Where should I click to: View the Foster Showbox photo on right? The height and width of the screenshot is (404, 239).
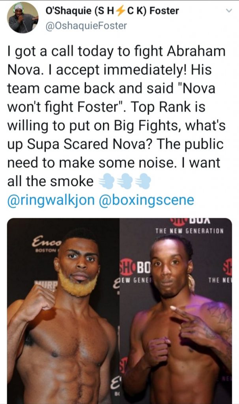[176, 311]
